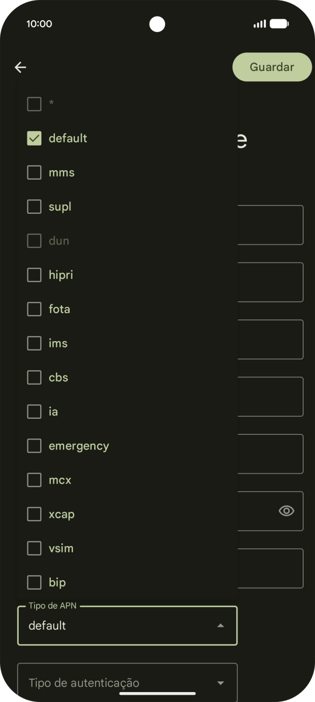Enable the ims APN type
The width and height of the screenshot is (315, 702).
(x=34, y=343)
